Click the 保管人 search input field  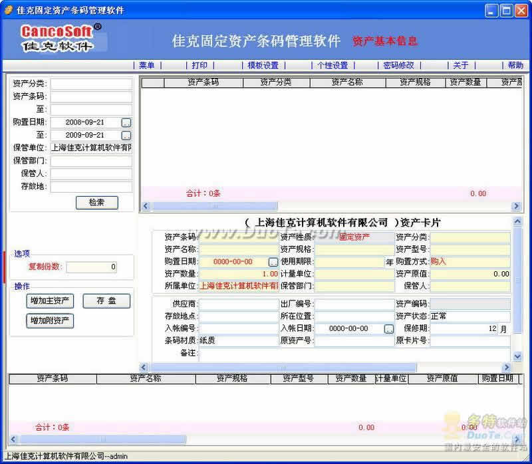click(x=91, y=174)
